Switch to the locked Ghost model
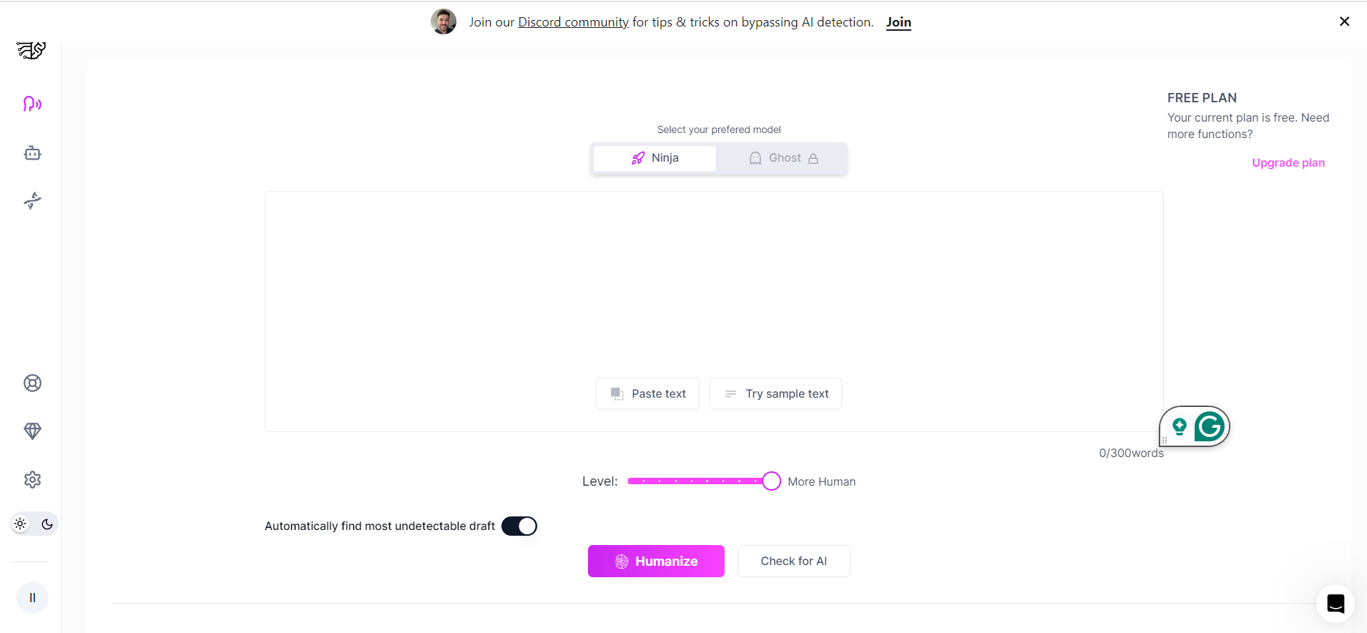This screenshot has width=1367, height=633. coord(783,158)
